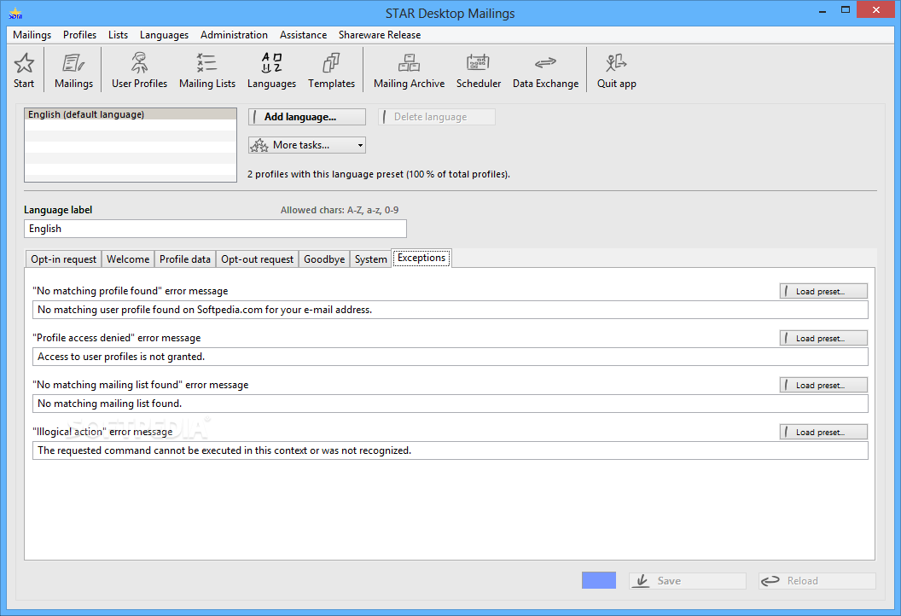901x616 pixels.
Task: Open the Assistance menu
Action: pyautogui.click(x=304, y=35)
